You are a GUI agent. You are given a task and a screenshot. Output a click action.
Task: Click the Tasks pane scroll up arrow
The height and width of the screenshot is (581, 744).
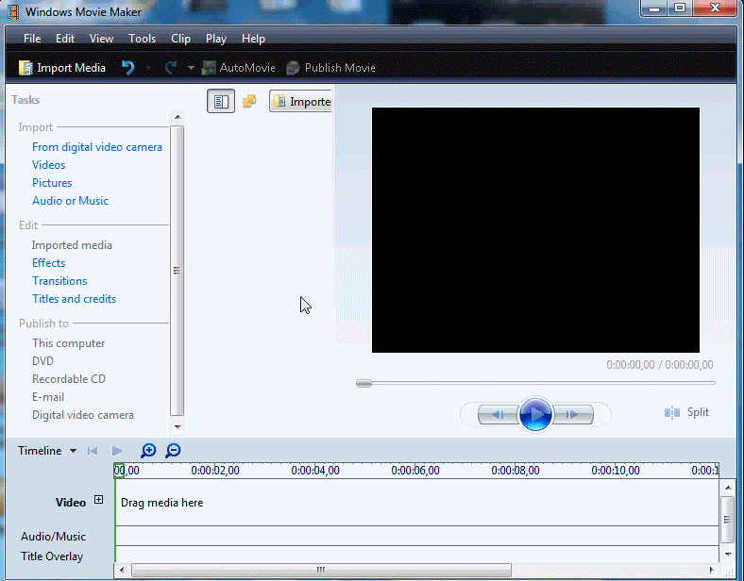[x=178, y=117]
